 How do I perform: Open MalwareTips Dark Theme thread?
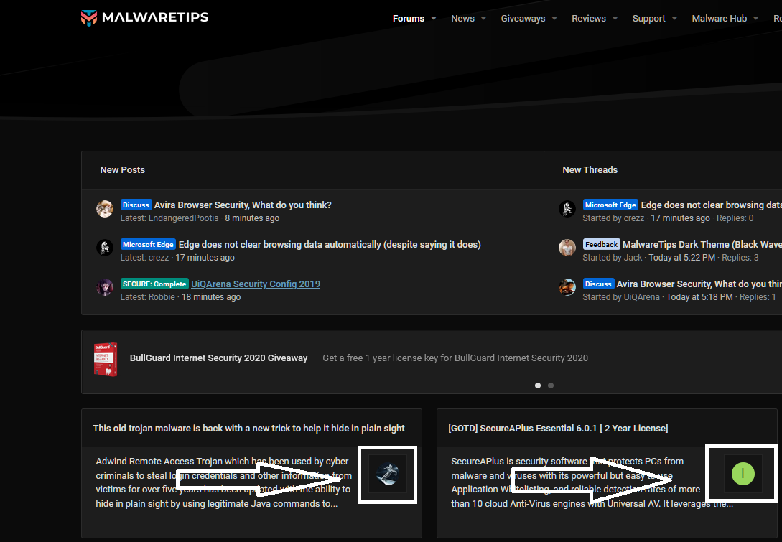[x=702, y=244]
